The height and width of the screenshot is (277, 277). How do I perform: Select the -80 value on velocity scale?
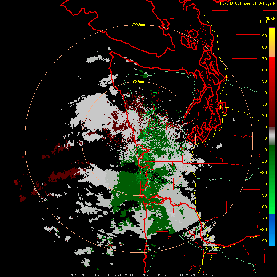(x=263, y=230)
